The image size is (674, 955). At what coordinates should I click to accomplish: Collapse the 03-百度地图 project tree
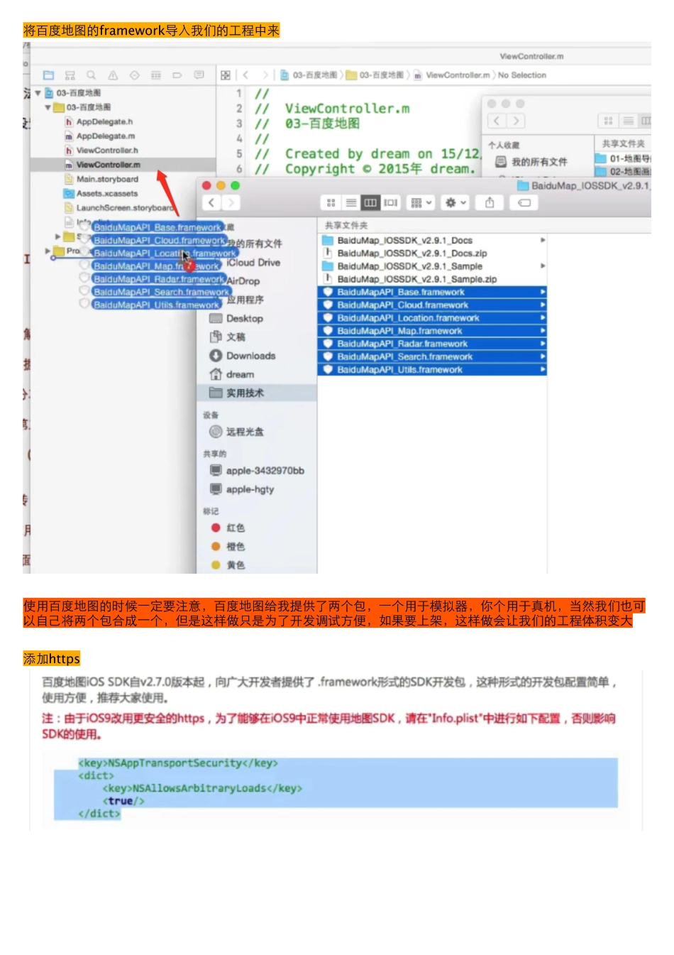pyautogui.click(x=39, y=93)
